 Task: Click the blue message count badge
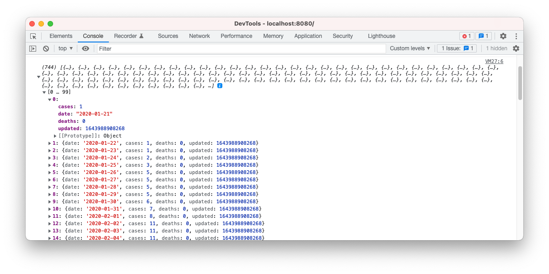coord(484,36)
